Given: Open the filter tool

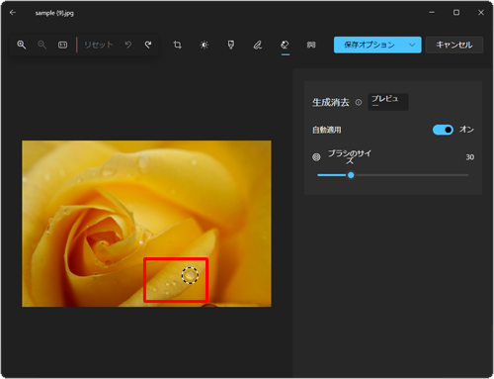Looking at the screenshot, I should click(231, 45).
